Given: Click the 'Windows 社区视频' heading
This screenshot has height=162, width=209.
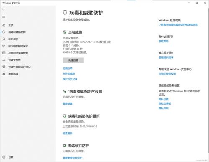Looking at the screenshot, I should pos(170,20).
